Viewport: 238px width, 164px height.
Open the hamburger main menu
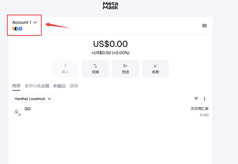click(204, 26)
